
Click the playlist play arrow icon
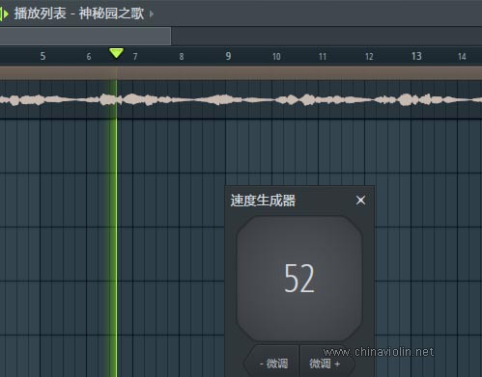[x=4, y=13]
